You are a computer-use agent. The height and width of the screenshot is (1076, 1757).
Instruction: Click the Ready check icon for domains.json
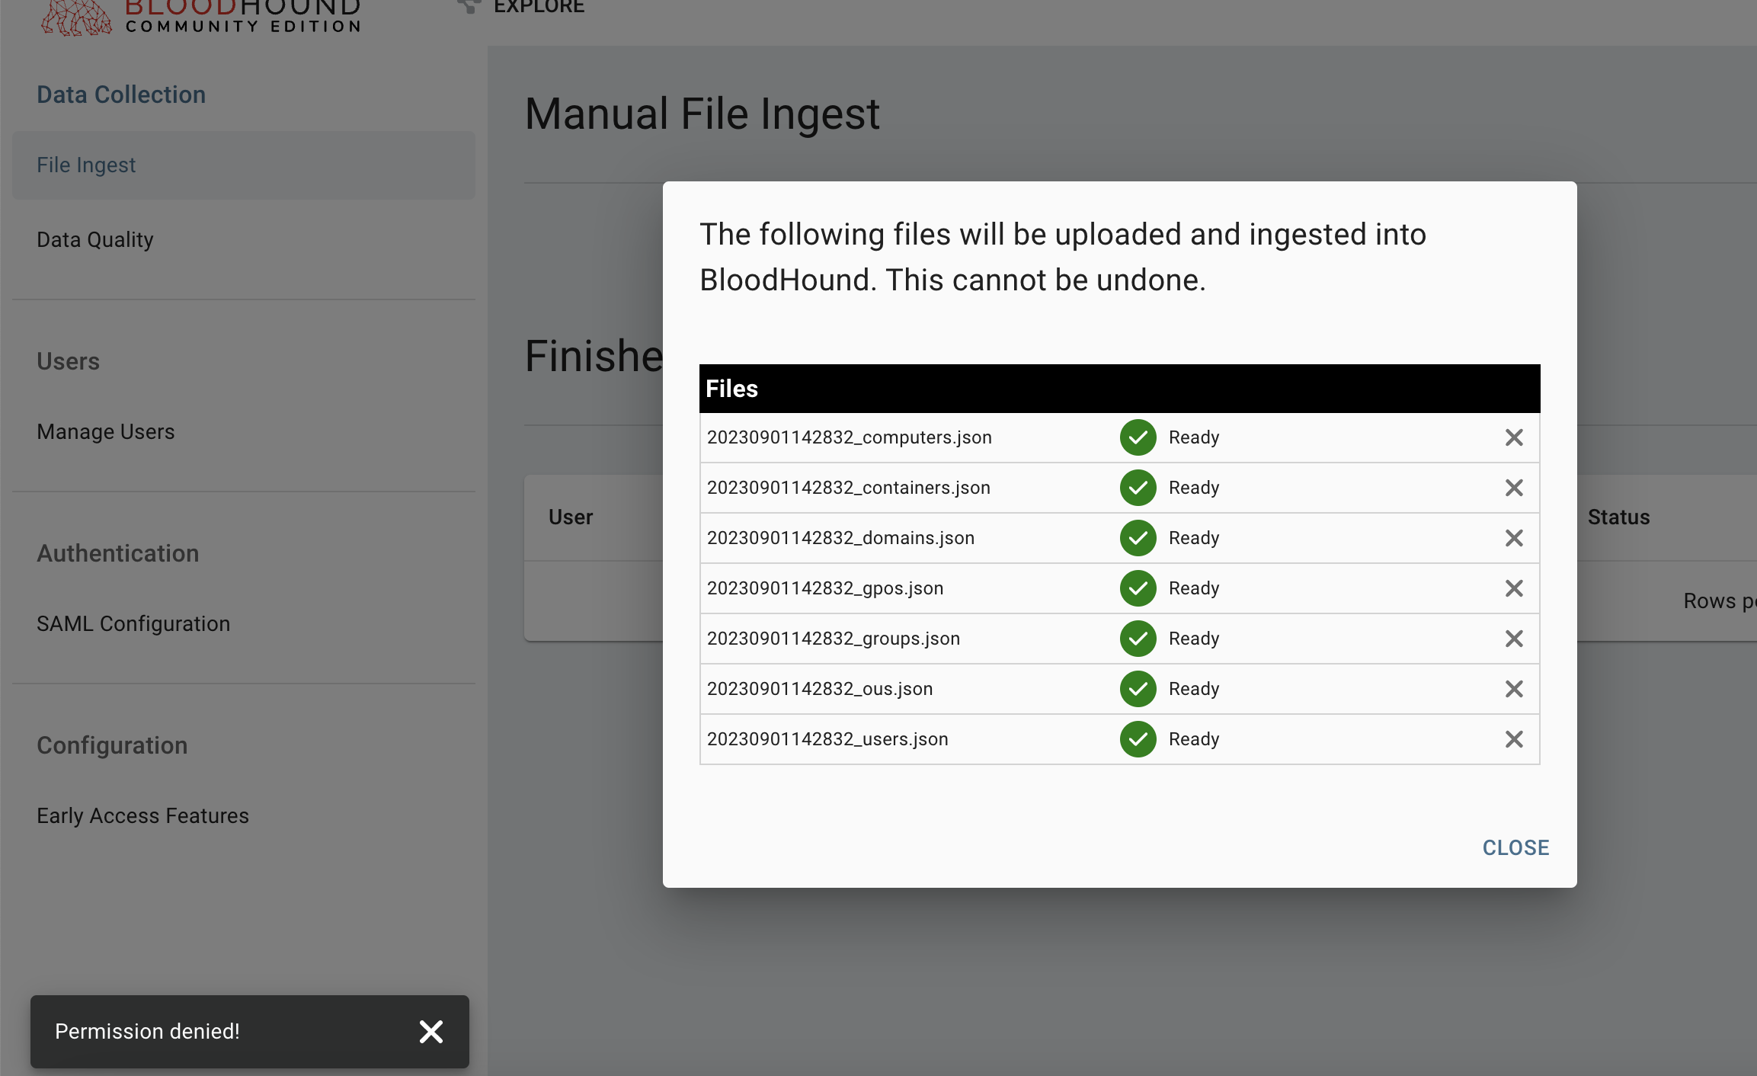coord(1137,538)
